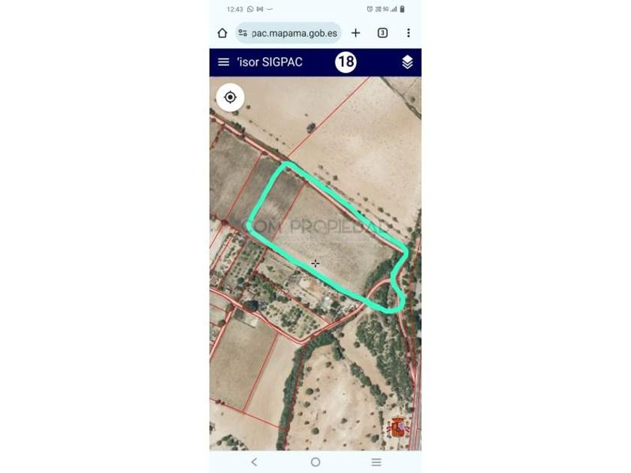Tap the zoom level 18 indicator
The height and width of the screenshot is (473, 631).
coord(346,62)
